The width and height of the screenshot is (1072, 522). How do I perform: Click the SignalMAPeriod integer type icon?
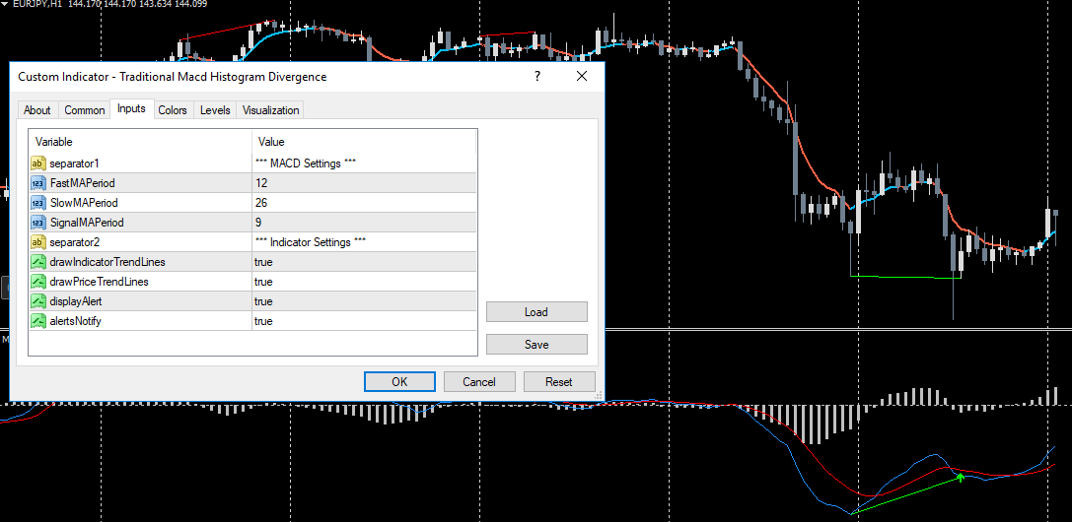(x=38, y=223)
